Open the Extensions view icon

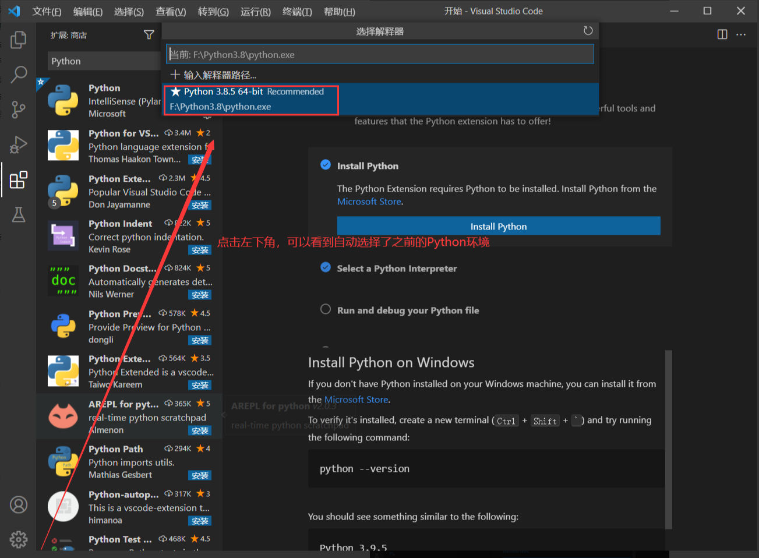coord(19,179)
